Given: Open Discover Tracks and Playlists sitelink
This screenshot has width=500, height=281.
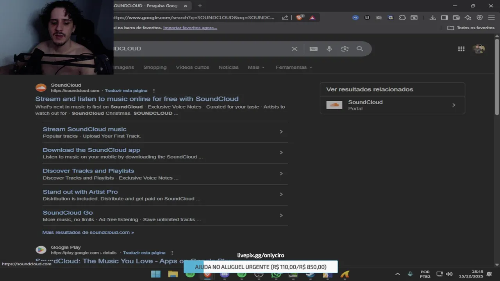Looking at the screenshot, I should click(88, 171).
